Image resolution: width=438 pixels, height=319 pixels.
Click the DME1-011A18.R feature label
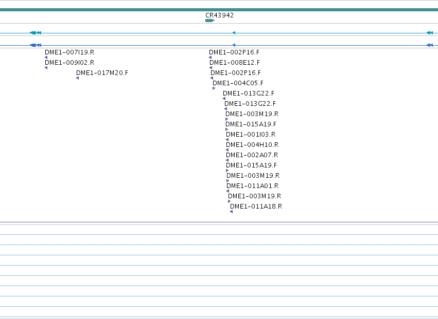[256, 207]
